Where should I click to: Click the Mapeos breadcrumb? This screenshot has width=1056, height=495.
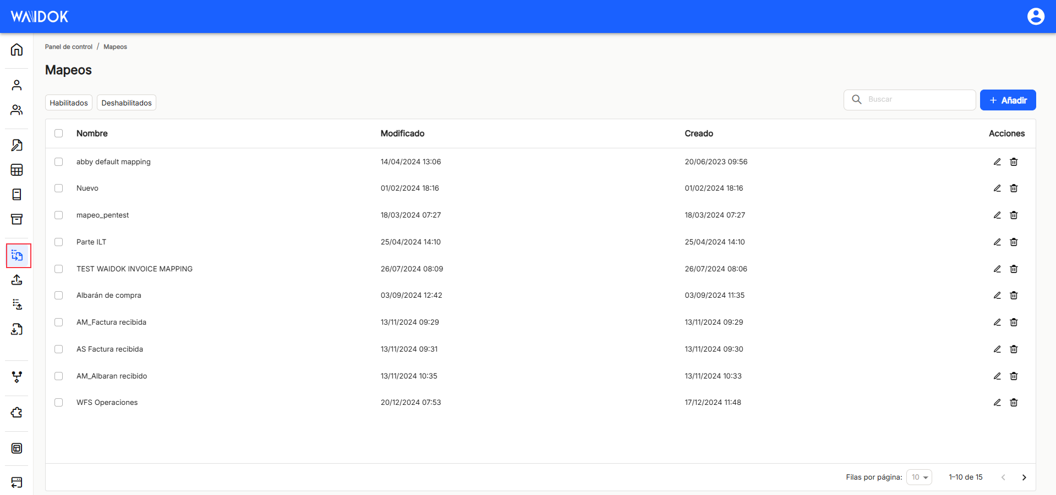pos(115,47)
